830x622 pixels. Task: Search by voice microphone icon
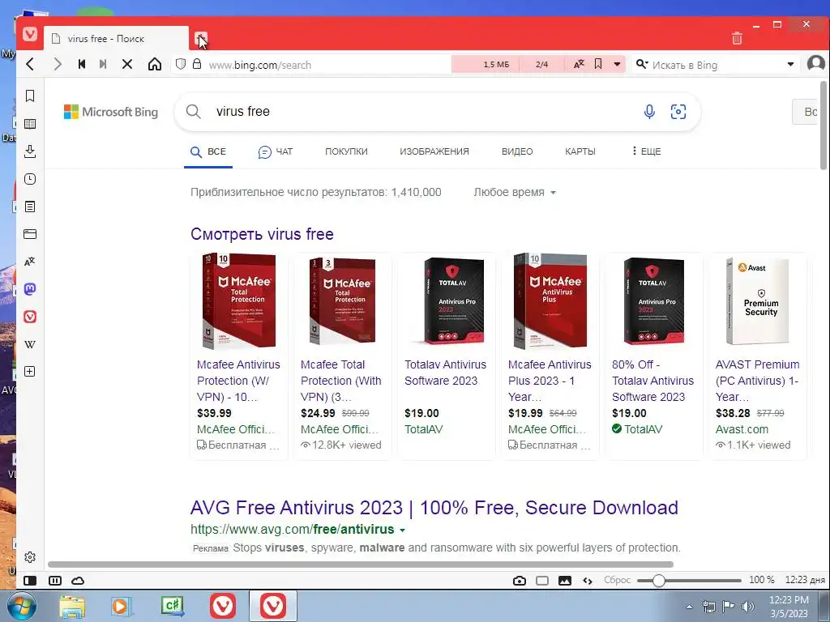pyautogui.click(x=649, y=112)
